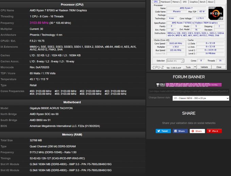Click the Facebook Share button
The image size is (231, 176).
180,131
